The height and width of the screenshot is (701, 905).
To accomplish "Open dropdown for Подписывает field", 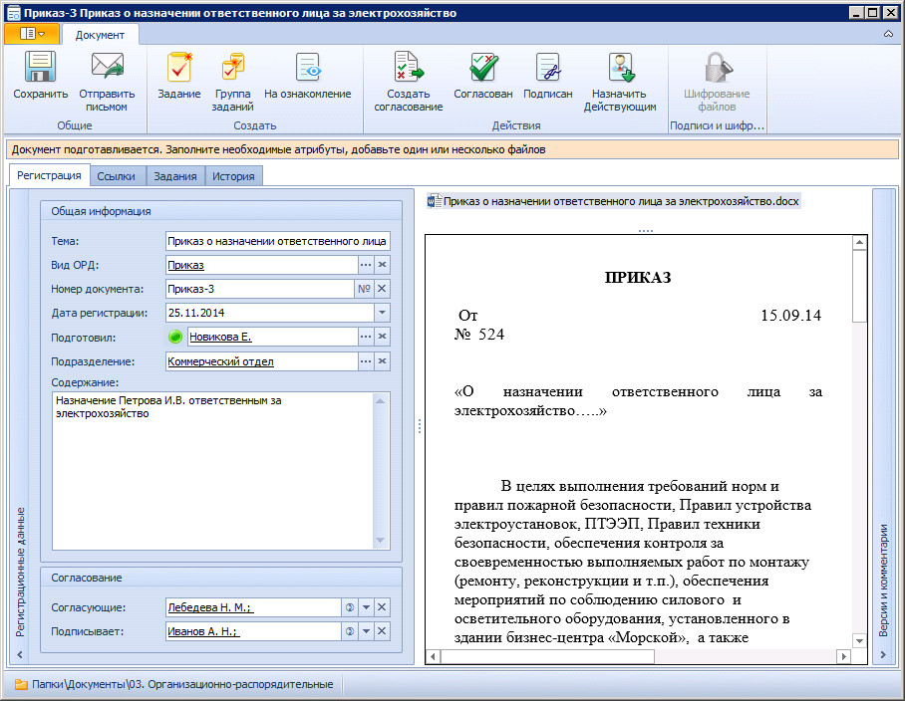I will click(x=366, y=631).
